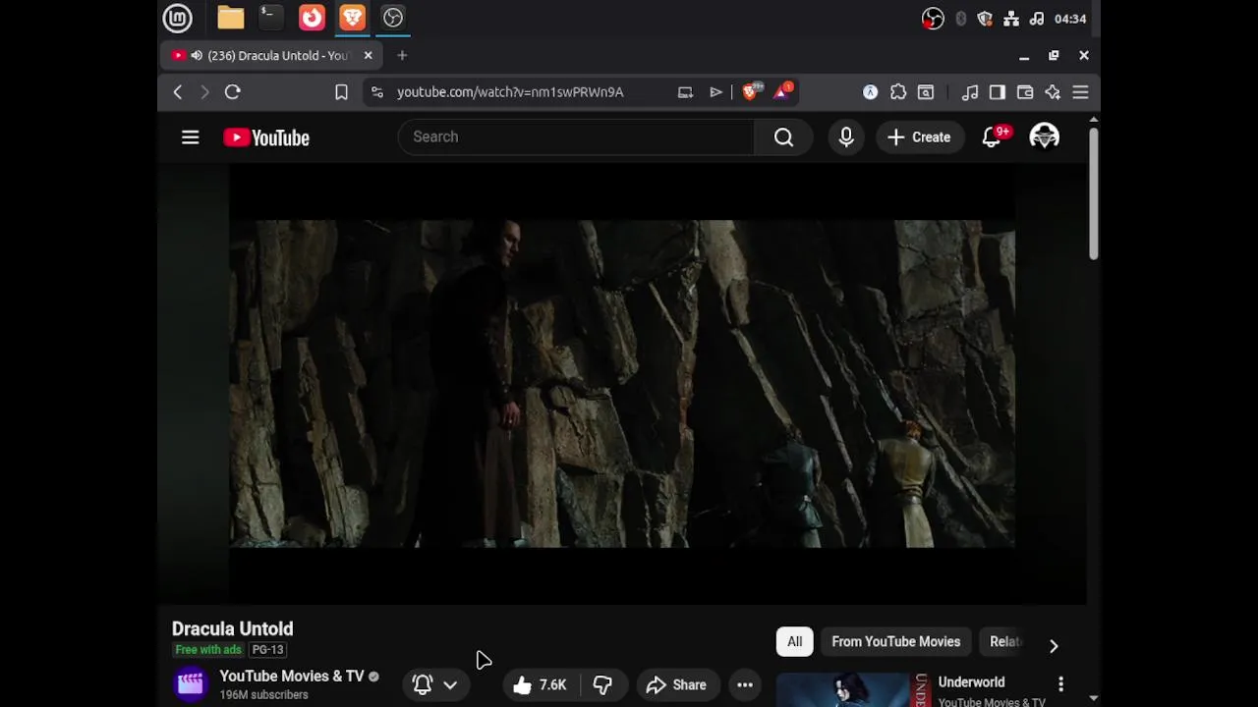Open the Leo AI sparkle icon
This screenshot has height=707, width=1258.
click(x=1053, y=92)
